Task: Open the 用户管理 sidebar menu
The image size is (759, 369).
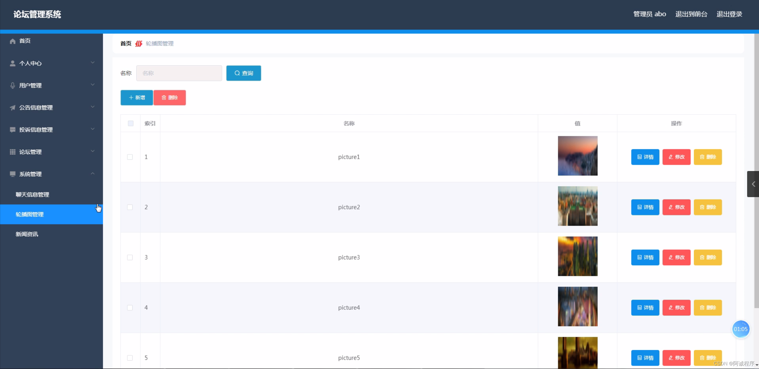Action: 51,85
